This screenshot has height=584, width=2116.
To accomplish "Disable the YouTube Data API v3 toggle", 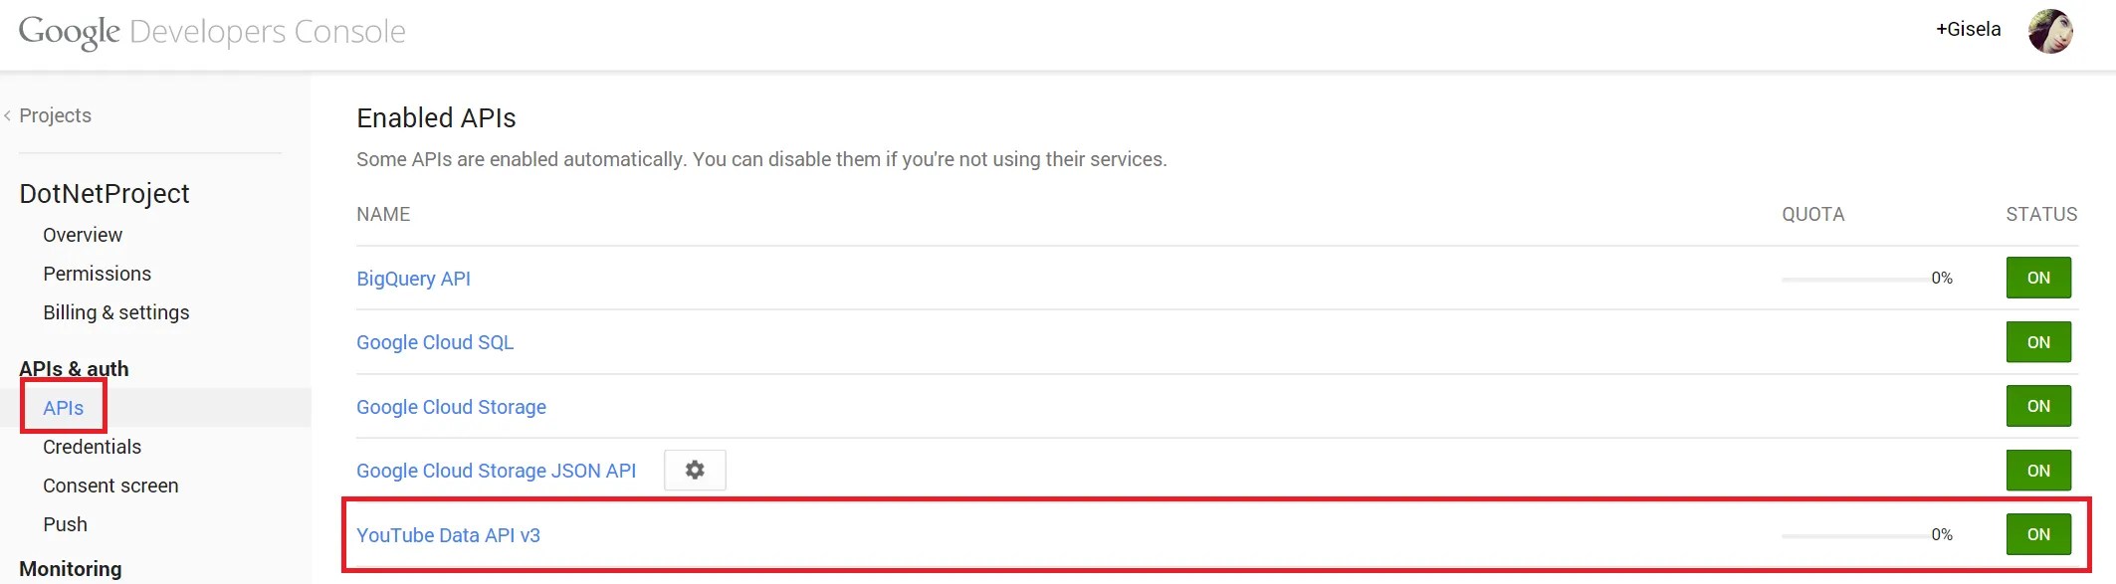I will pos(2038,534).
